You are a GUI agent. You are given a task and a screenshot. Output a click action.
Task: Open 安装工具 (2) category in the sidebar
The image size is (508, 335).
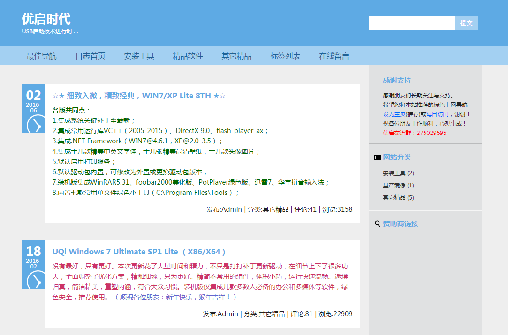395,173
